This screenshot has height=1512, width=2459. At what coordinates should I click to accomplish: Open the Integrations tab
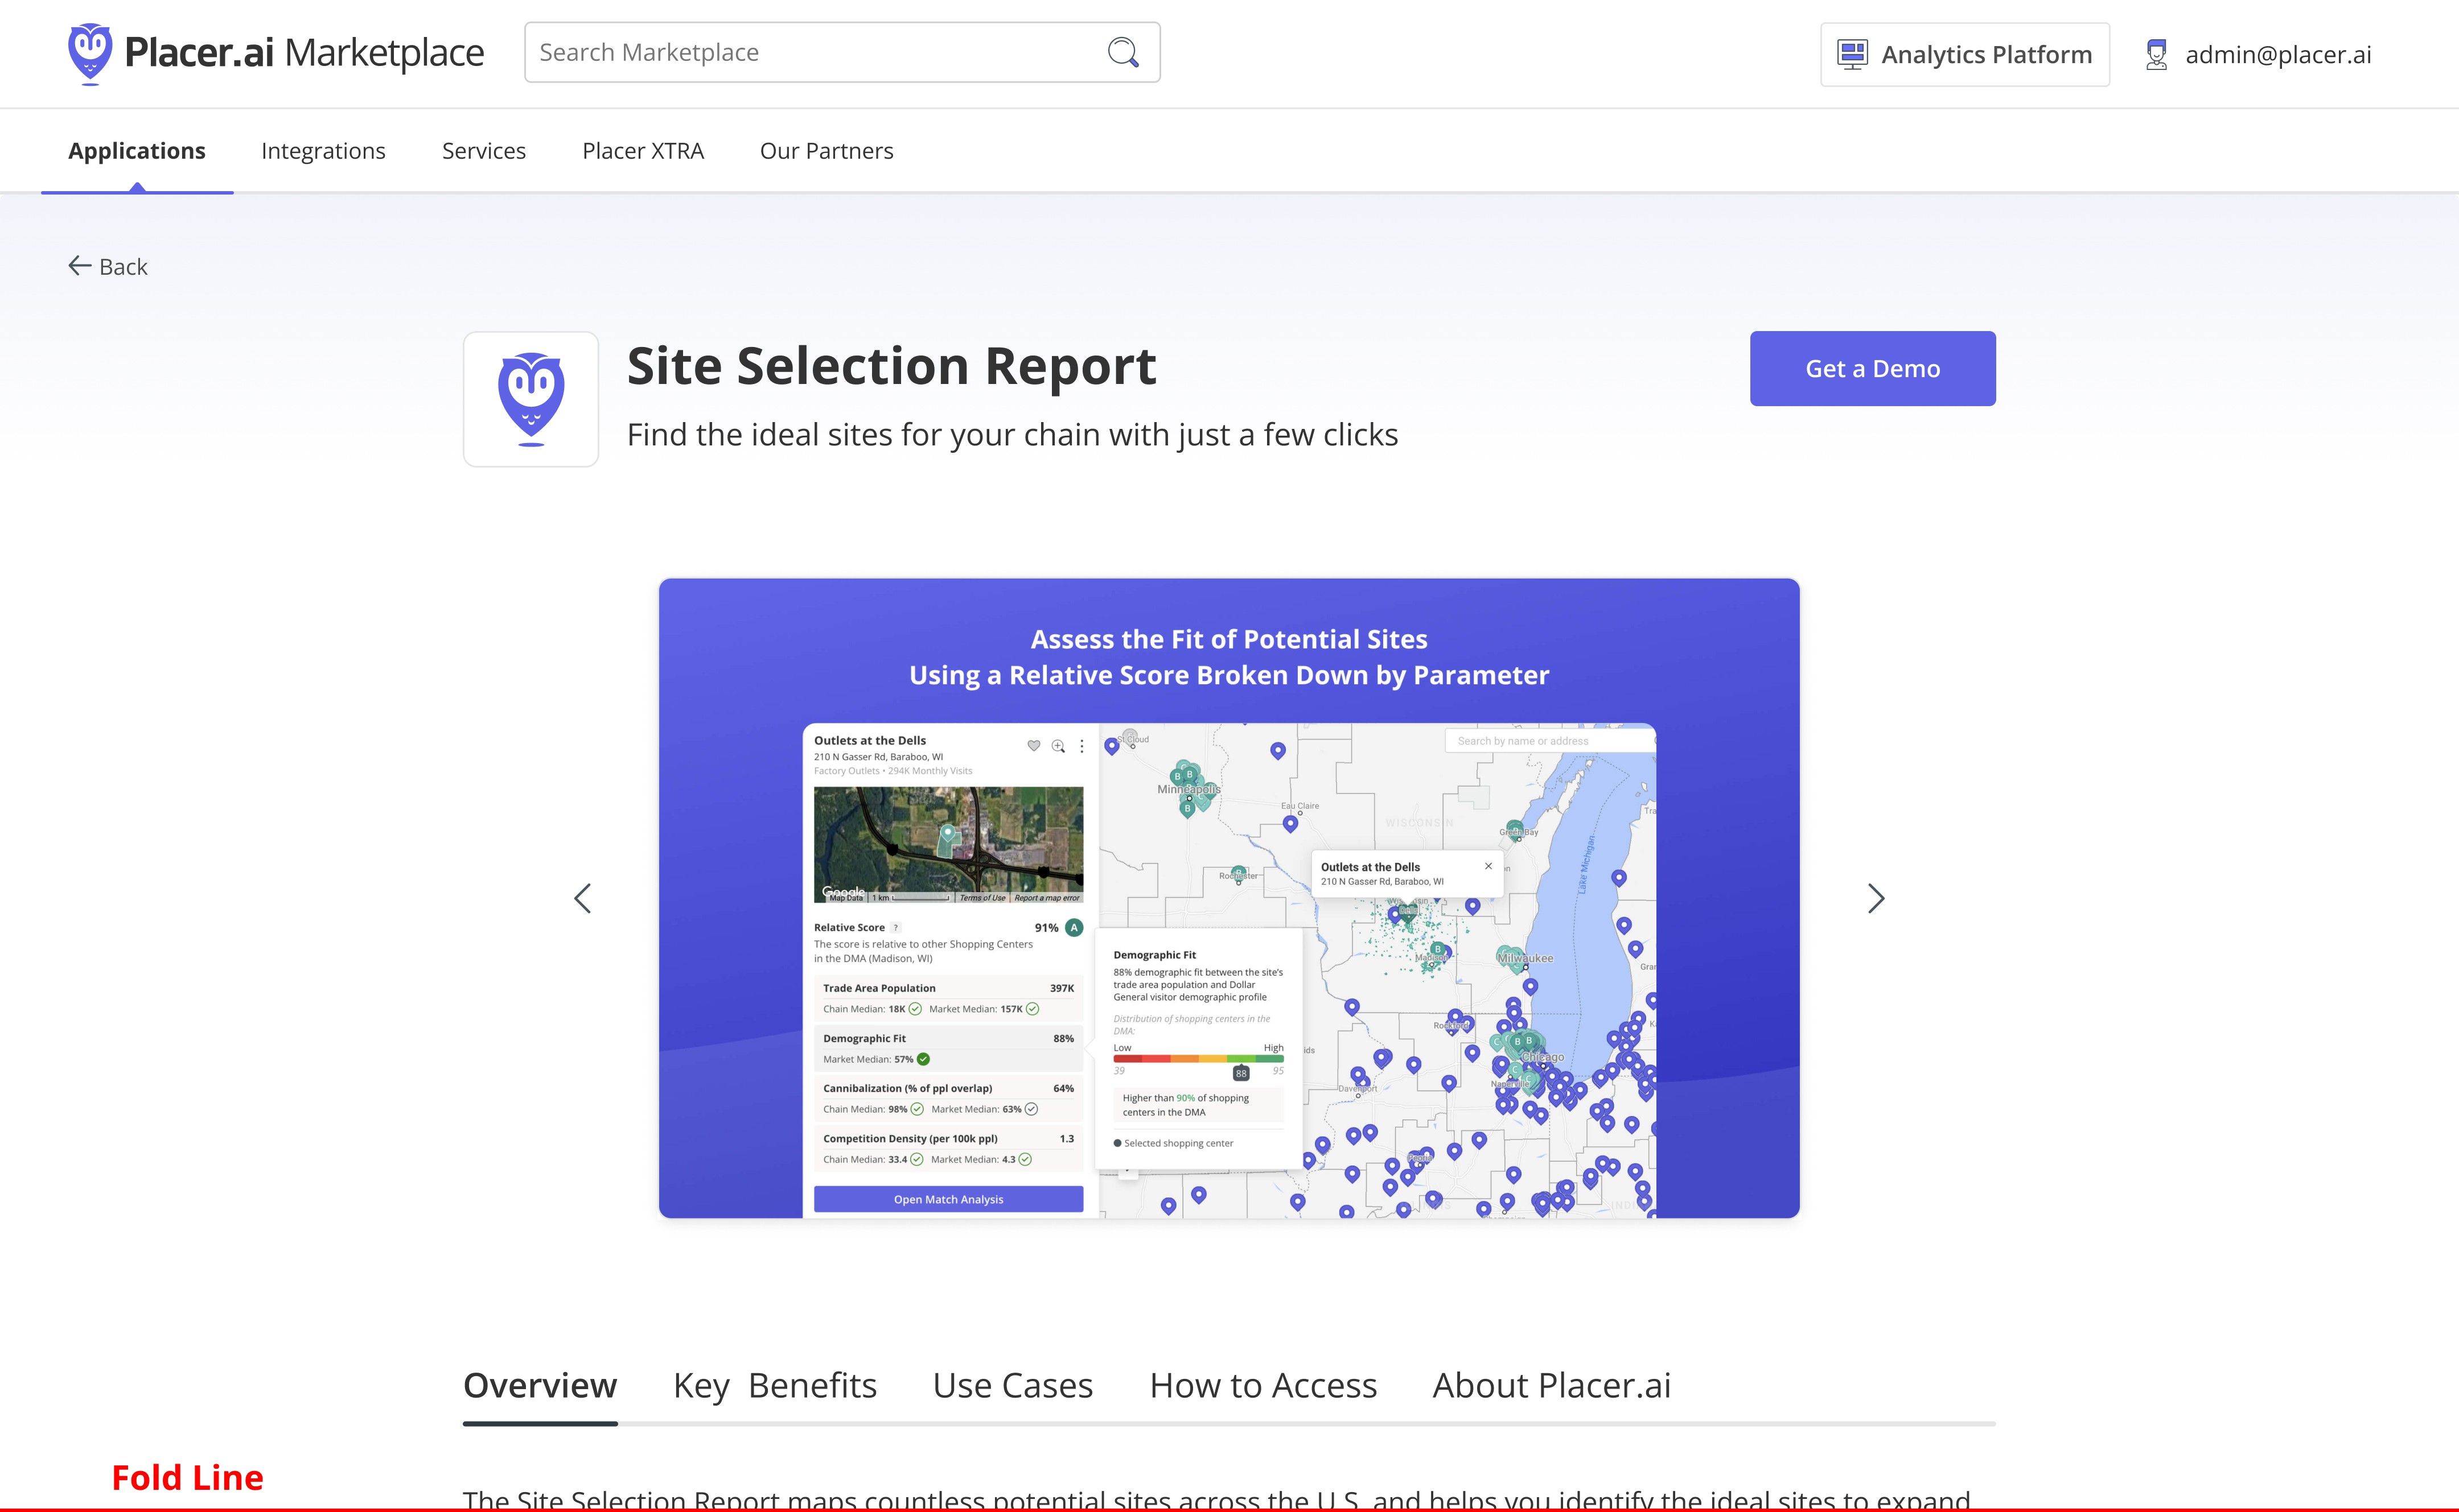[x=323, y=151]
